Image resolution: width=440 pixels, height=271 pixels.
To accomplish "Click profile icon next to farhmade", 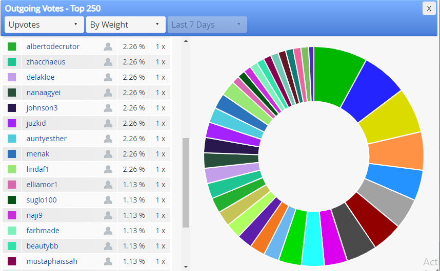I will click(x=108, y=231).
